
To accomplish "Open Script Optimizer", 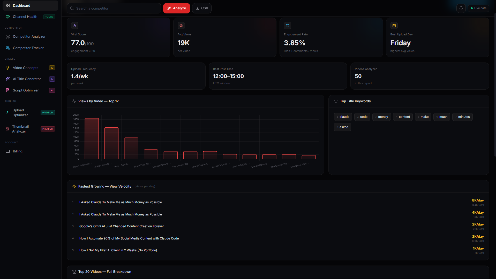I will (x=30, y=90).
